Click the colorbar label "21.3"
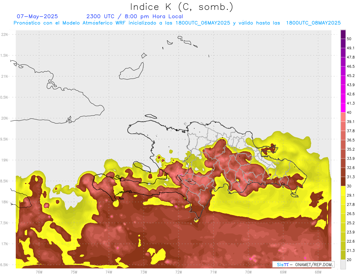 click(x=351, y=251)
